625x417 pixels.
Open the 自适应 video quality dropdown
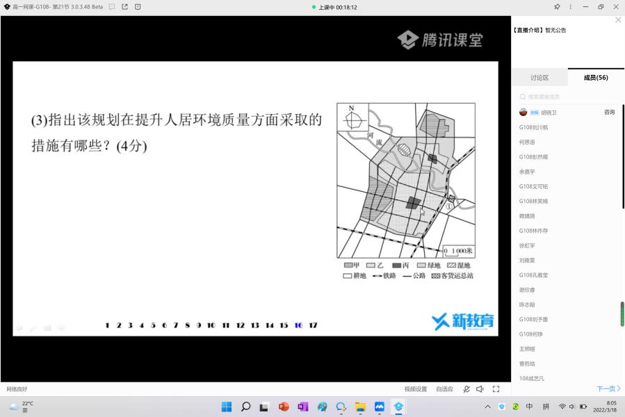coord(444,389)
